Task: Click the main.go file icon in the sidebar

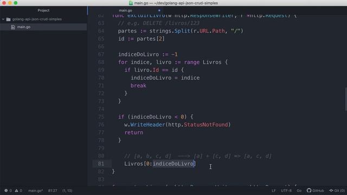Action: [x=13, y=27]
